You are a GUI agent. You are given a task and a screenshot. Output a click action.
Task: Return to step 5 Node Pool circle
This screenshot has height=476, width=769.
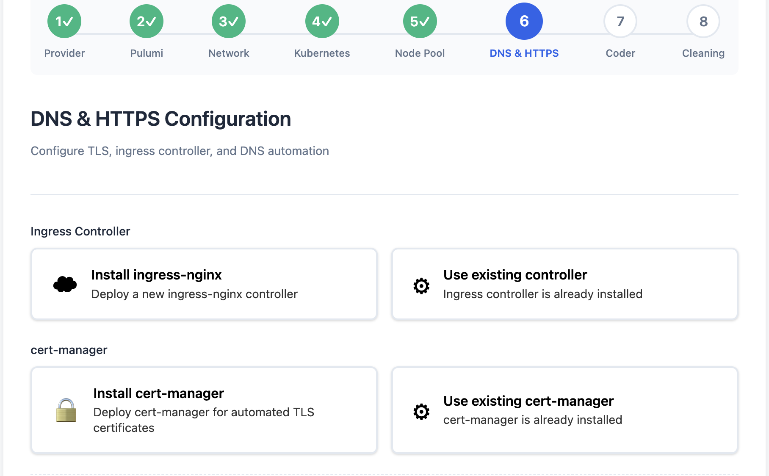[420, 21]
